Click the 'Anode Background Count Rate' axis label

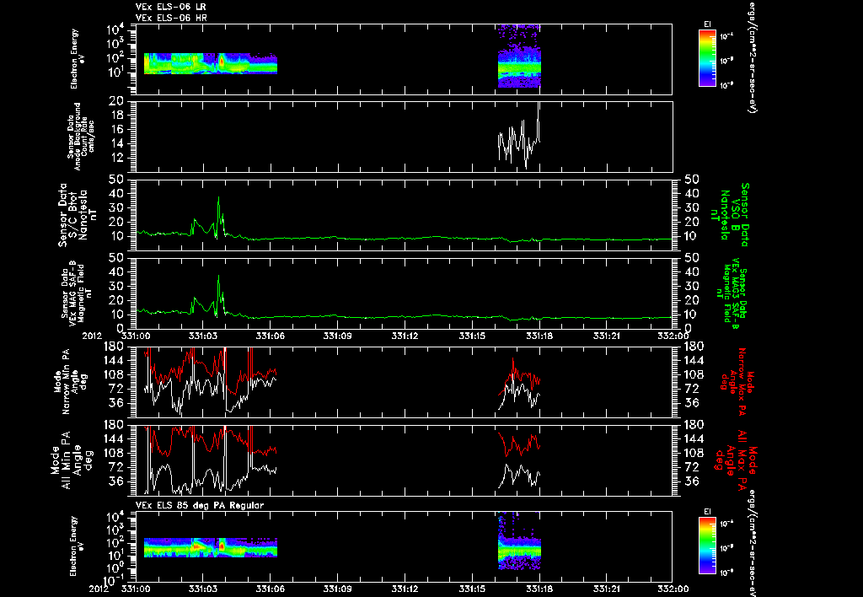(82, 137)
